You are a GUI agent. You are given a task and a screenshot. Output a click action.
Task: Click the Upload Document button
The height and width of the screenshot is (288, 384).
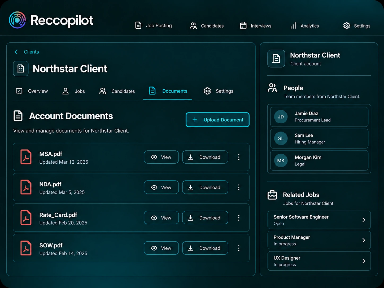click(x=217, y=120)
